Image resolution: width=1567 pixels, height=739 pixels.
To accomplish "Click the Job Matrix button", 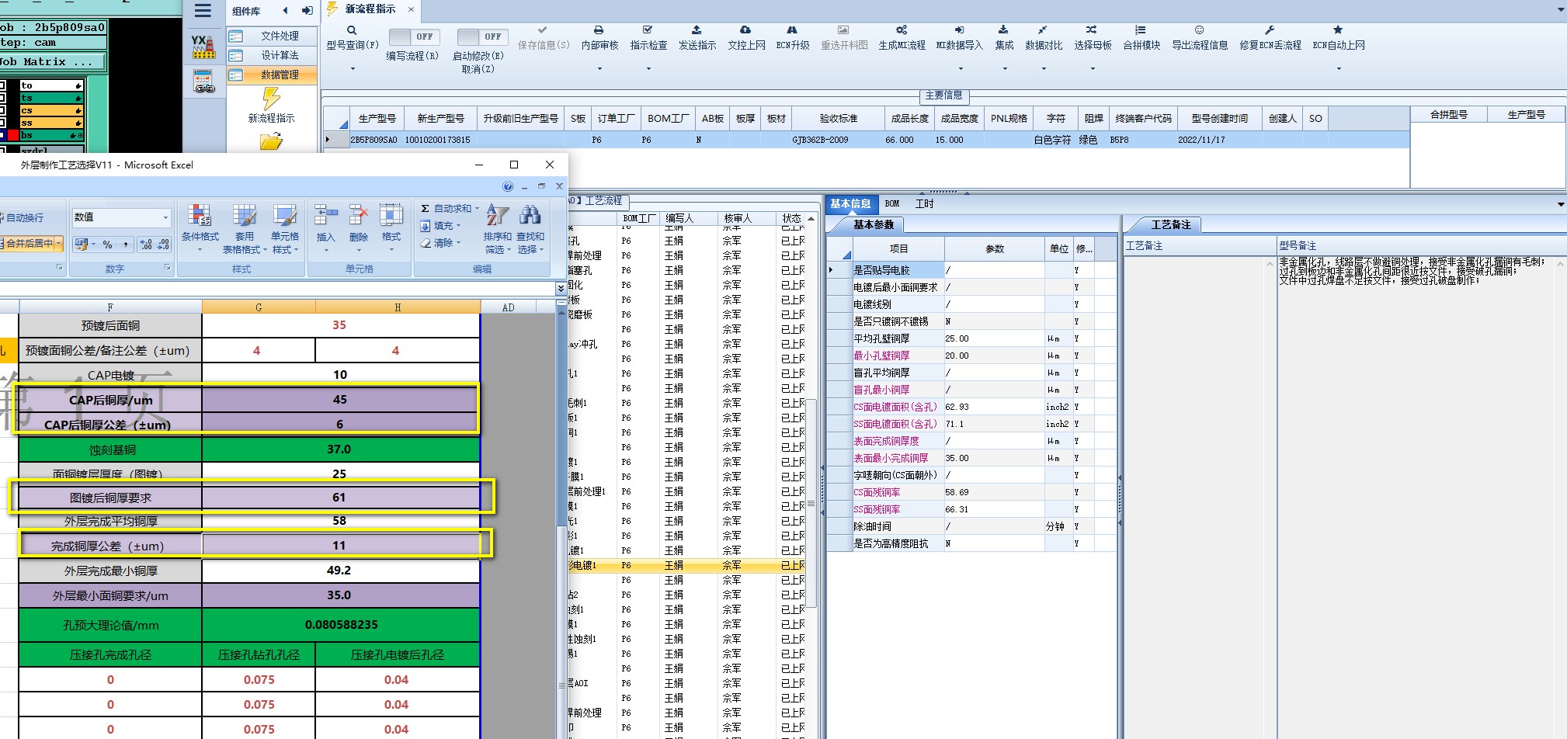I will [x=53, y=61].
